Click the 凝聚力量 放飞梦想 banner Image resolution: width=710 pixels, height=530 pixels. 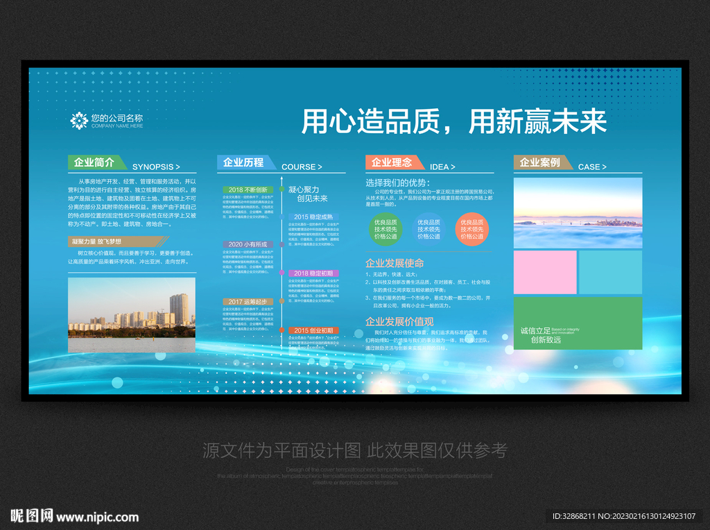coord(118,241)
